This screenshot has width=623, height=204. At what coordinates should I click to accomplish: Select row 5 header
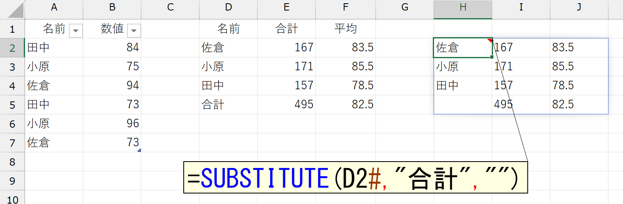[12, 105]
